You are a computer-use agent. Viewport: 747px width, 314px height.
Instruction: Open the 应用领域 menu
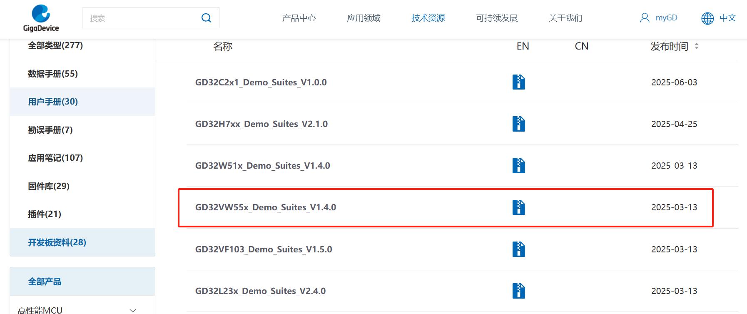364,18
